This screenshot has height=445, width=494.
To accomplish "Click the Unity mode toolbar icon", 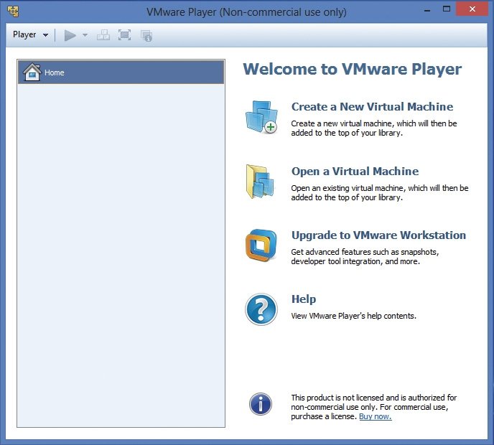I will [x=146, y=36].
